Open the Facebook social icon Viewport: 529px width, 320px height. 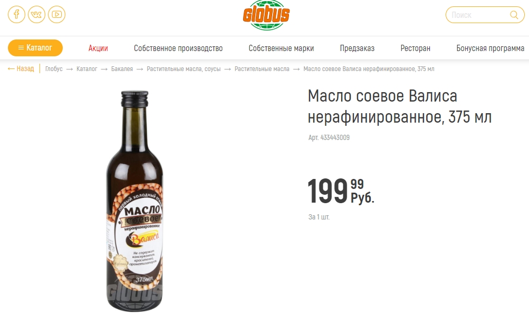pos(16,15)
